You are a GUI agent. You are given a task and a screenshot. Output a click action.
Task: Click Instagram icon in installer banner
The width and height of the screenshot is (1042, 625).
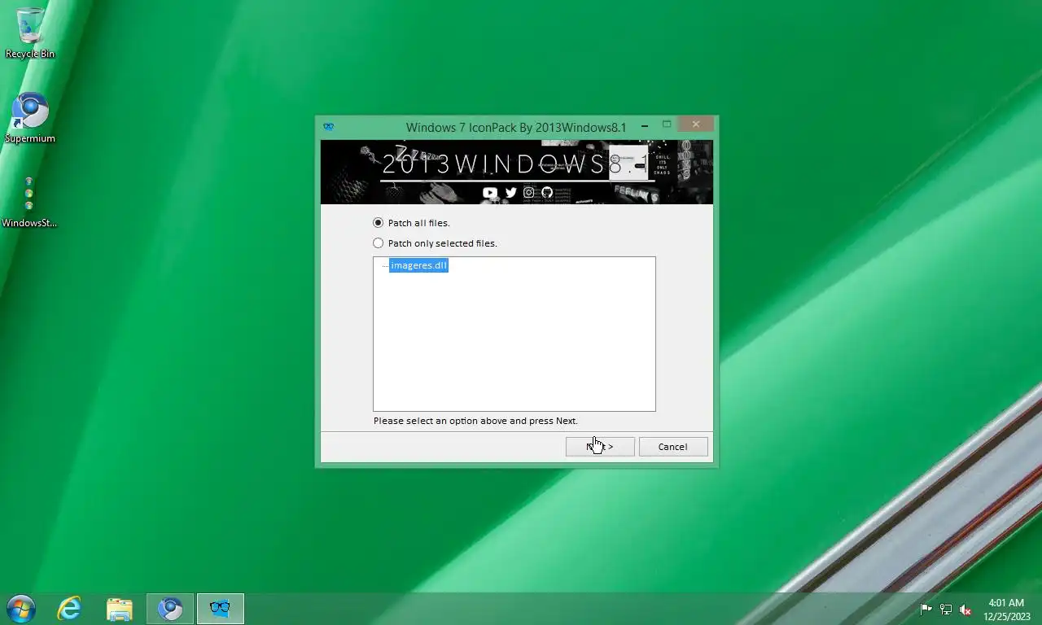click(529, 193)
